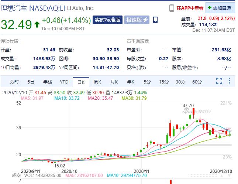Screen dimensions: 238x184
Task: Click the change value +0.46(+1.44%)
Action: [66, 20]
